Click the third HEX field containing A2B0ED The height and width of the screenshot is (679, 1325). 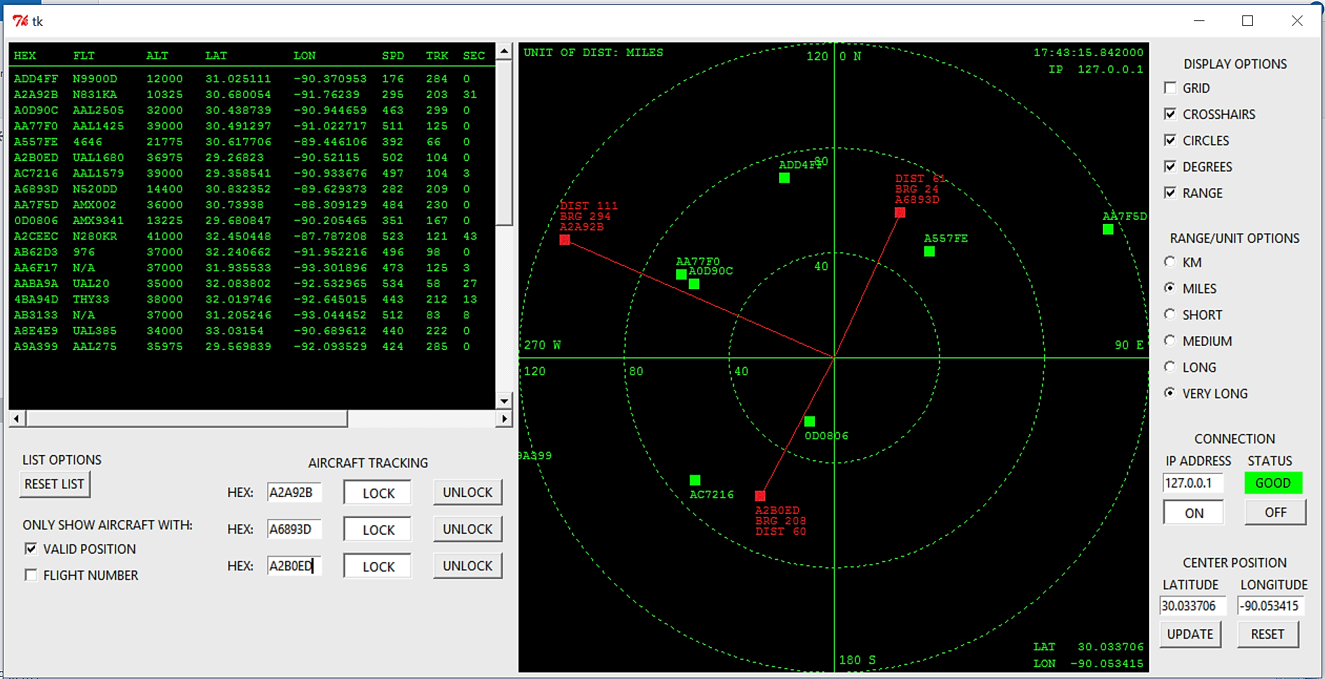294,566
